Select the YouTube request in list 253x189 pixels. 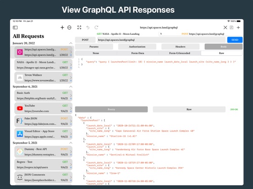click(43, 108)
